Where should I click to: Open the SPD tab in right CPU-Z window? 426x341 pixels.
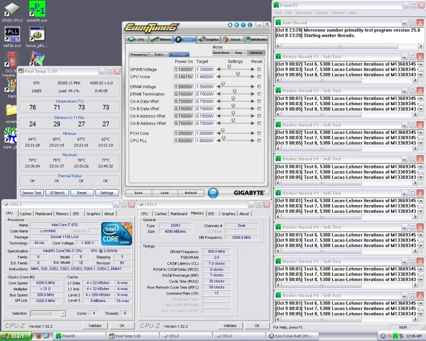pos(211,214)
